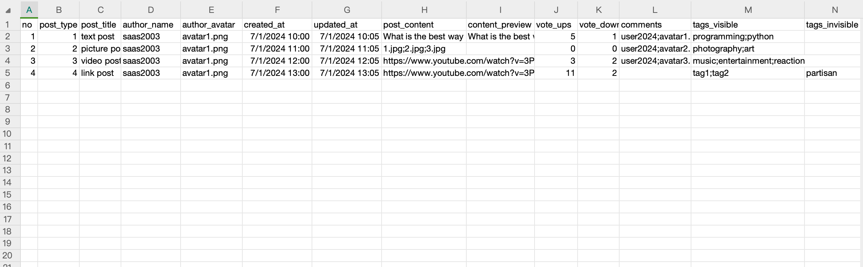Select column H header
863x267 pixels.
(x=424, y=10)
